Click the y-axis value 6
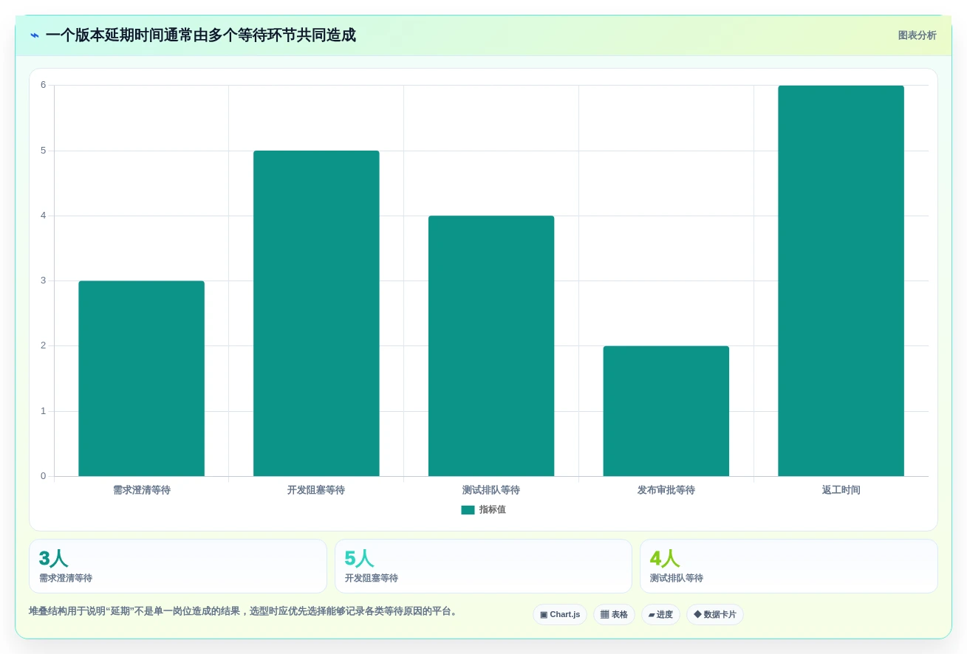This screenshot has height=654, width=967. 43,85
